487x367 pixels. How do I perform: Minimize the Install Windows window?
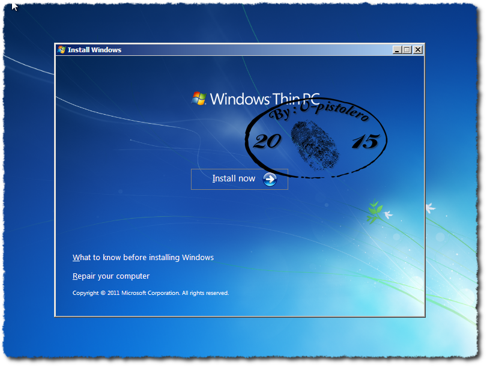click(397, 50)
